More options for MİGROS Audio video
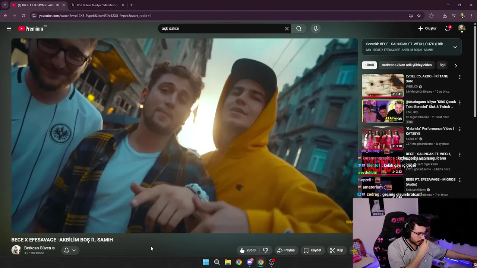The height and width of the screenshot is (268, 477). (459, 180)
